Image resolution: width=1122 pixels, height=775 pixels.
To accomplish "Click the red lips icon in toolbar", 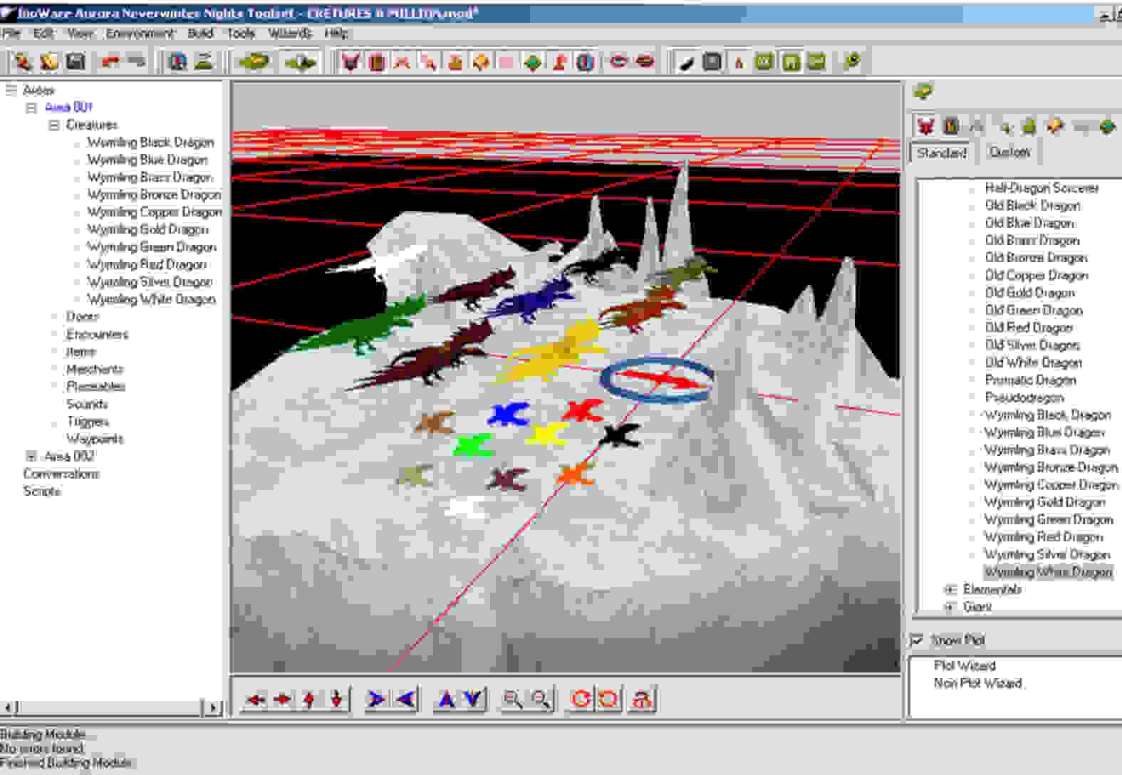I will coord(645,62).
